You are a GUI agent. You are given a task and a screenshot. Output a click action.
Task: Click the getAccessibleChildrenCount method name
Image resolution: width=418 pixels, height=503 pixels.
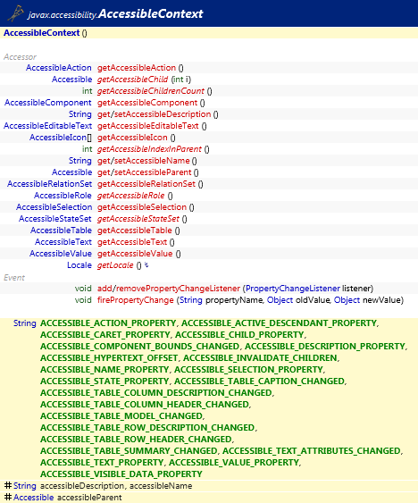151,91
